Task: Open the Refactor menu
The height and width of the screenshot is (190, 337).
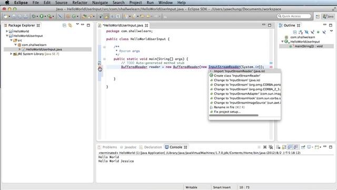Action: 80,3
